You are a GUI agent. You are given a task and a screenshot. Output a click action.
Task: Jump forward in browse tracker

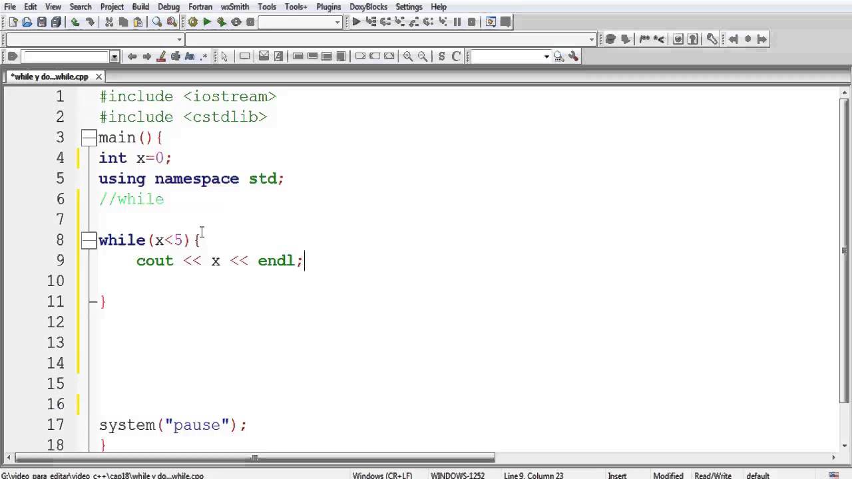(x=762, y=39)
